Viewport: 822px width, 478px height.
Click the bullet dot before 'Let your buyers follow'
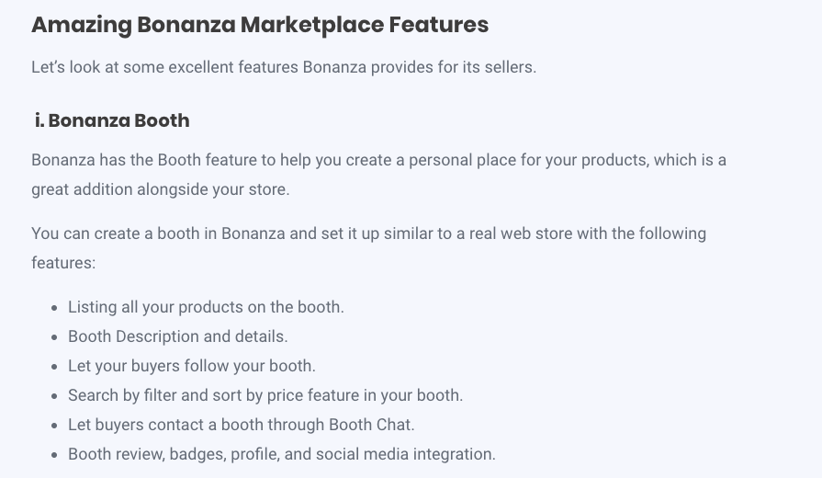pyautogui.click(x=56, y=367)
